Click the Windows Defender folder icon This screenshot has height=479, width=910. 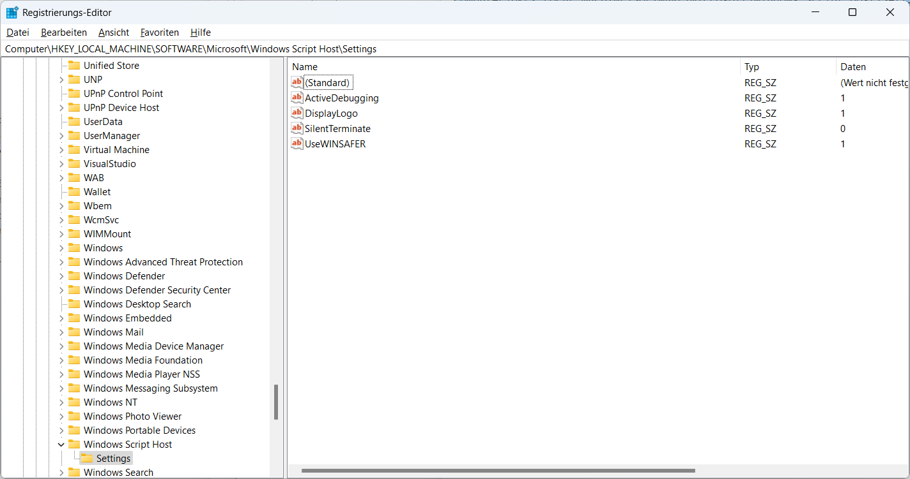[74, 276]
